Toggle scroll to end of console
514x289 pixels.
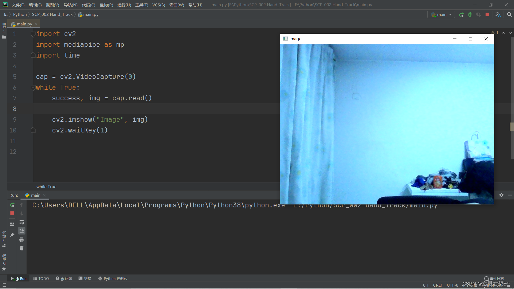22,231
